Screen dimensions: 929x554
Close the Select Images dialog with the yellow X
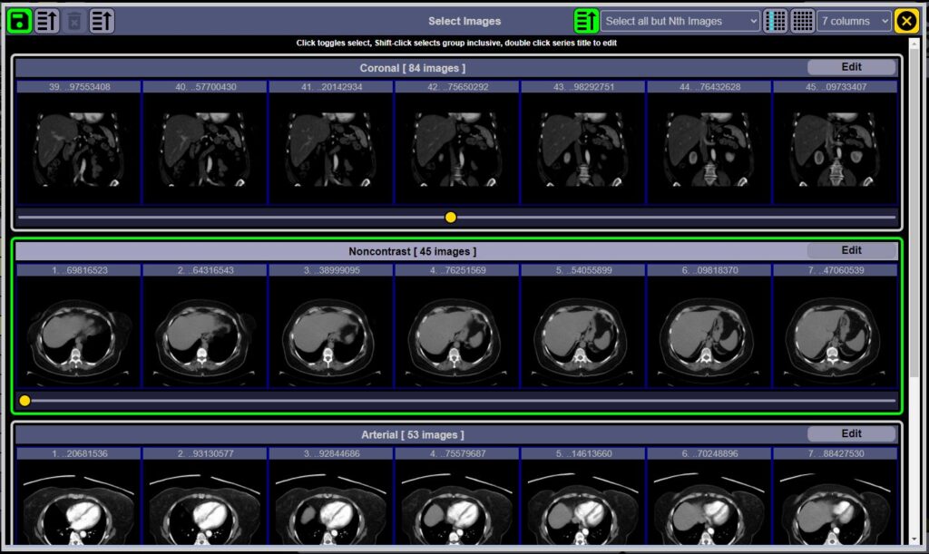pos(906,21)
